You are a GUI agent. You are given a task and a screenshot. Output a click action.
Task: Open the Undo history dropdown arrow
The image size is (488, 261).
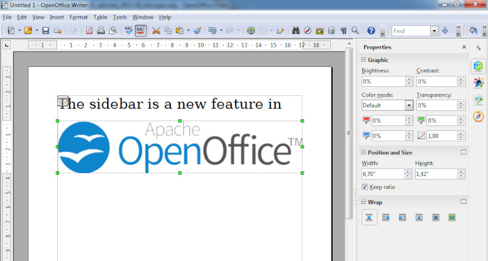[221, 31]
